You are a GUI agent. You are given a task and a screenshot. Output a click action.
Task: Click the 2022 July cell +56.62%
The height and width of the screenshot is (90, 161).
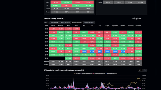click(100, 39)
